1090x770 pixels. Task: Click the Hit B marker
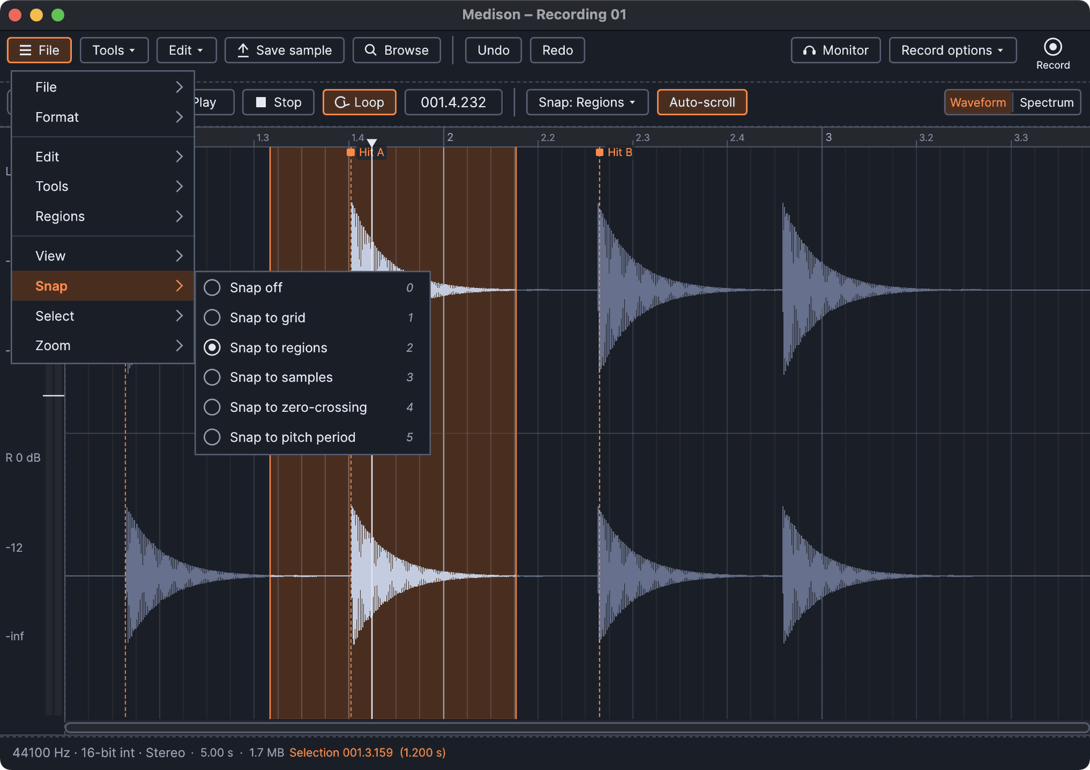(614, 152)
